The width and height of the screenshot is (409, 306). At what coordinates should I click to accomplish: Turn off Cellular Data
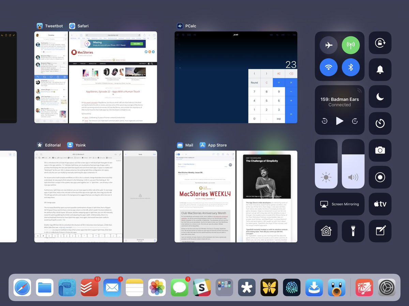coord(351,45)
